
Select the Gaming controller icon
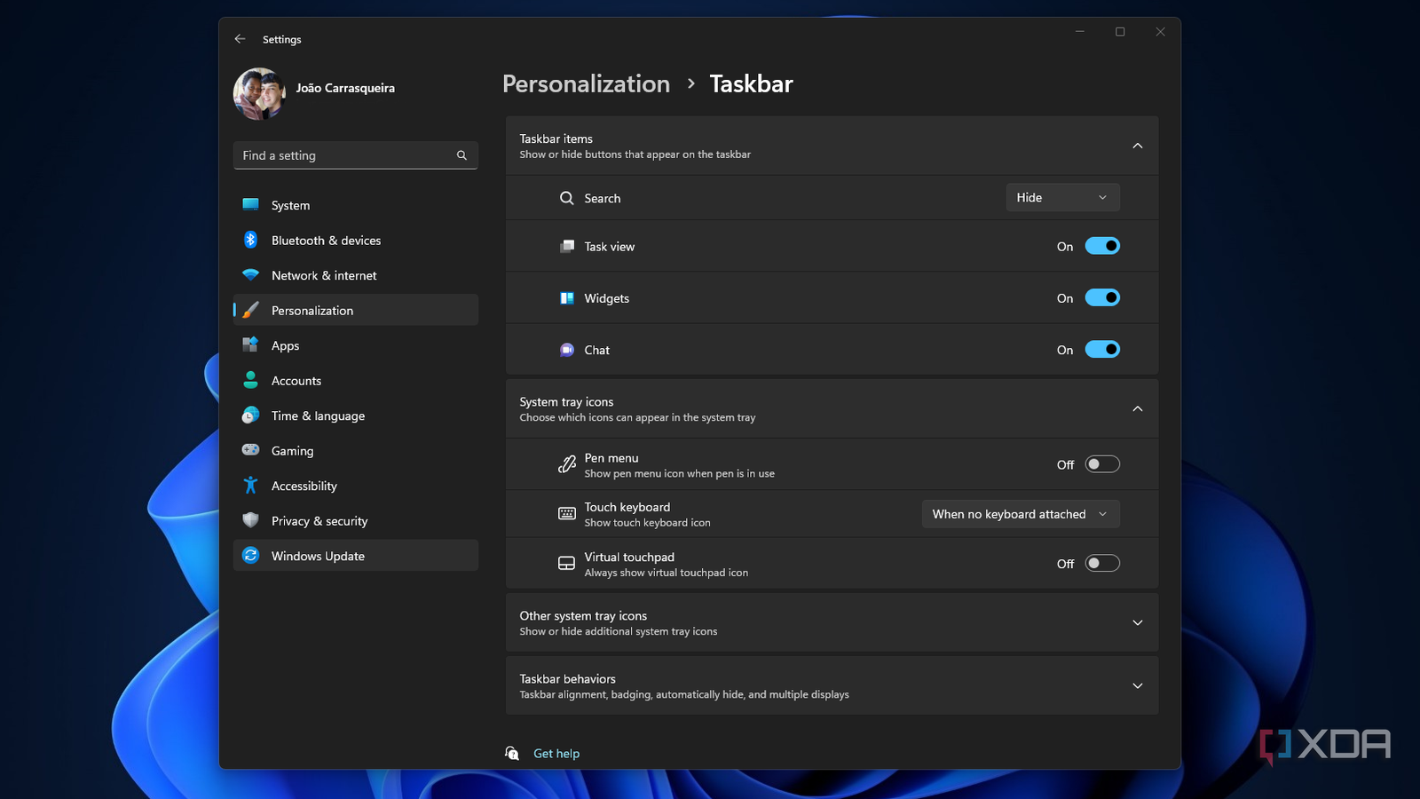coord(250,450)
